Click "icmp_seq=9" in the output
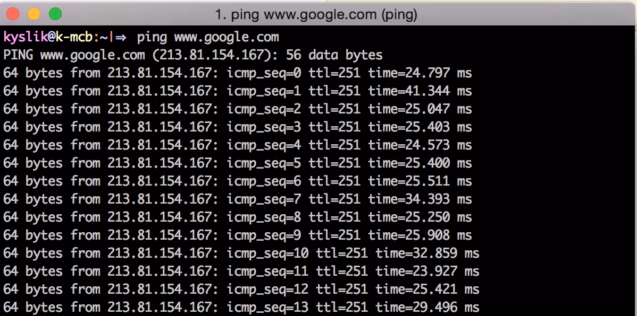The height and width of the screenshot is (316, 637). [264, 235]
